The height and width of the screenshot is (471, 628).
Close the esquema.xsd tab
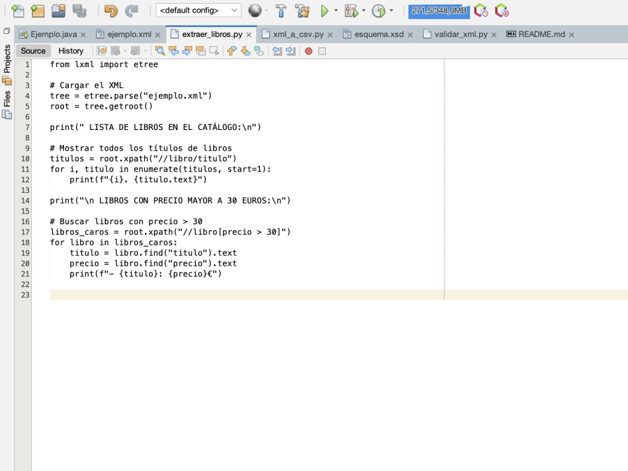(410, 35)
